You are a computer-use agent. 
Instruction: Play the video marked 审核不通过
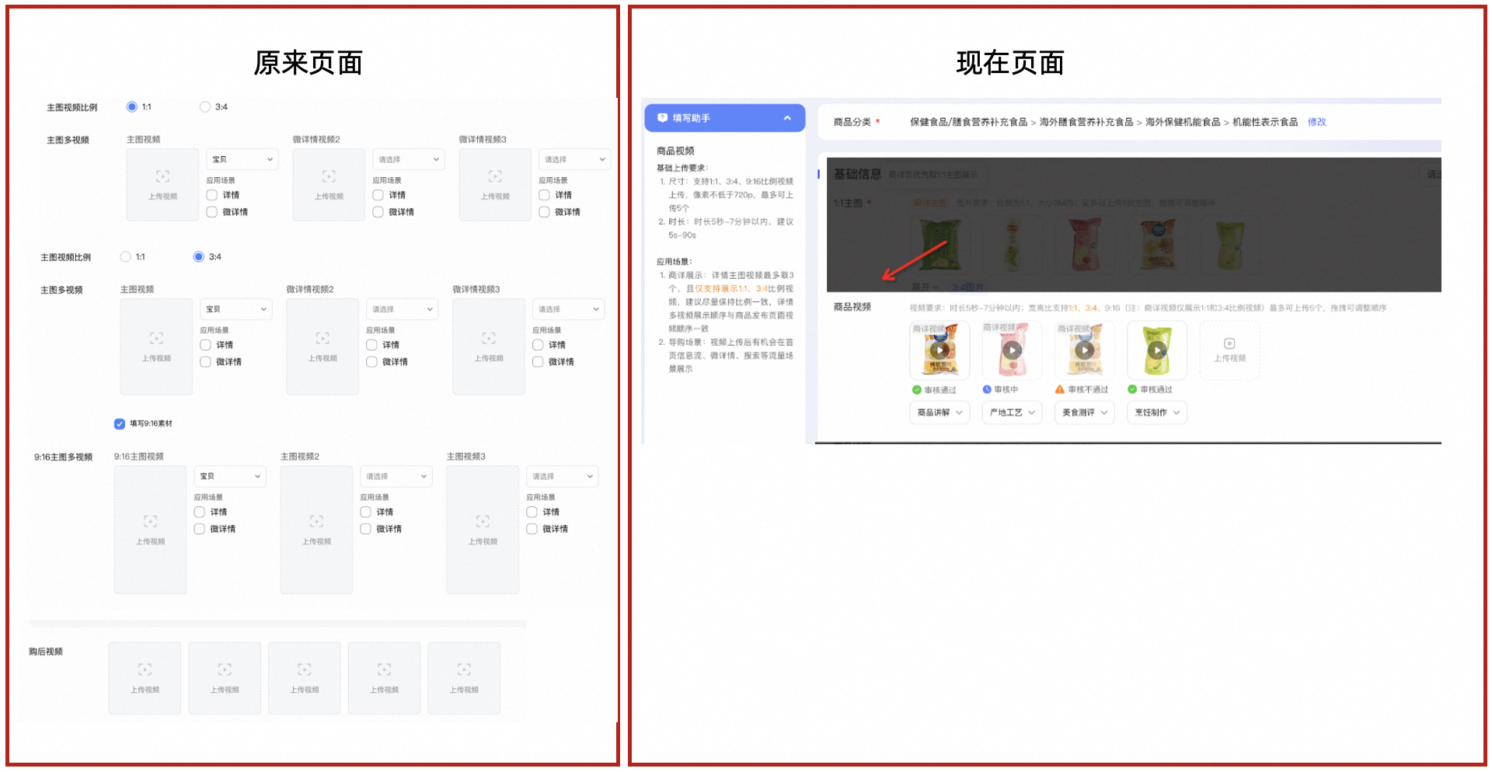click(1084, 350)
